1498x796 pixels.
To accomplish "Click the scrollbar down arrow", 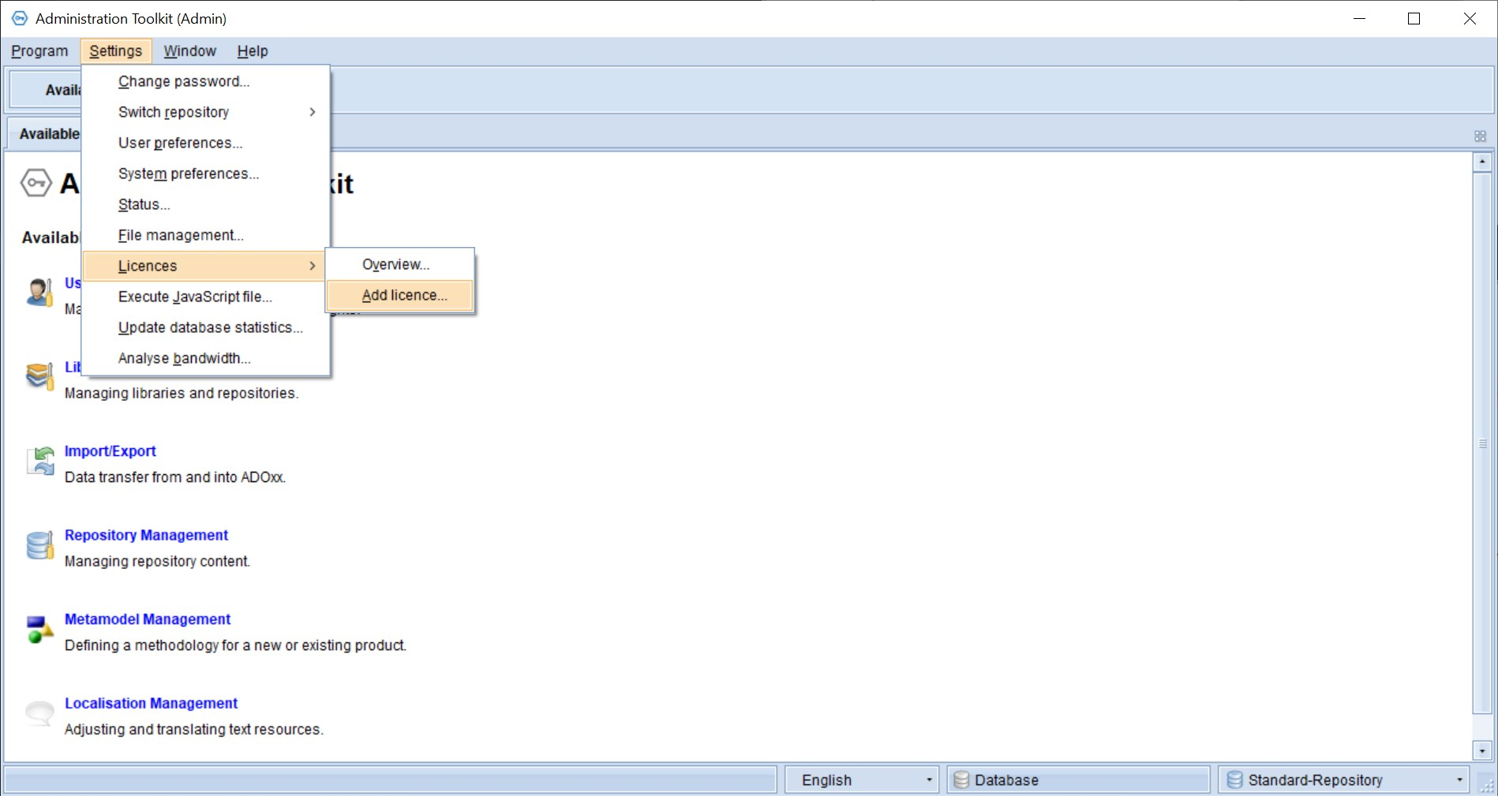I will tap(1481, 751).
